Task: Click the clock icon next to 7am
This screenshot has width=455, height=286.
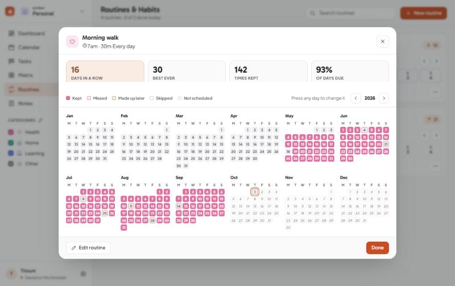Action: click(84, 46)
